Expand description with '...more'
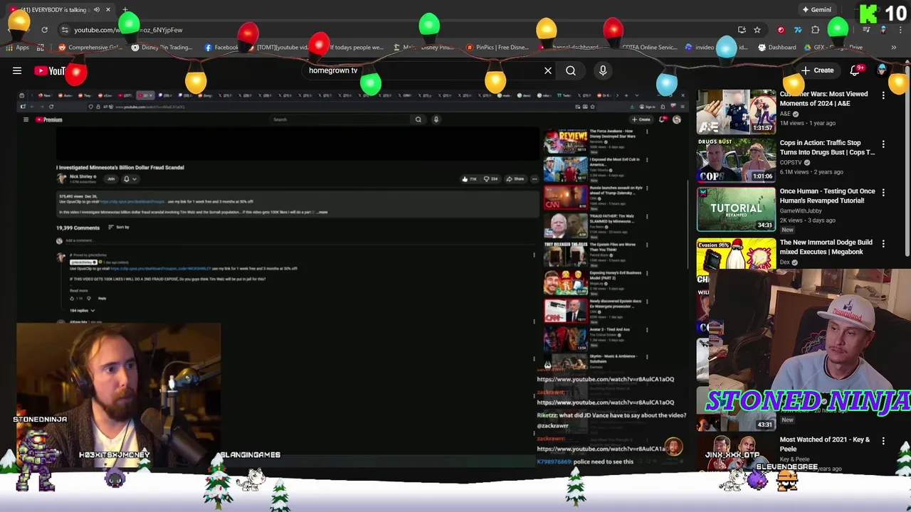Image resolution: width=911 pixels, height=512 pixels. click(x=322, y=213)
